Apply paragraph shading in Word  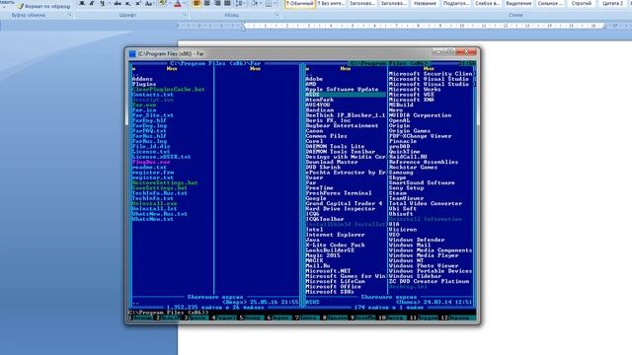pyautogui.click(x=255, y=3)
